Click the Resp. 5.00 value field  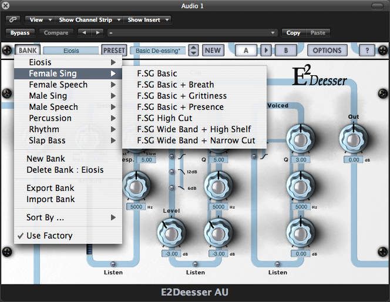pyautogui.click(x=146, y=160)
